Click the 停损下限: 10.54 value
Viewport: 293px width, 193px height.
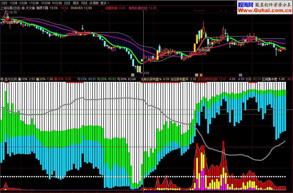(47, 8)
